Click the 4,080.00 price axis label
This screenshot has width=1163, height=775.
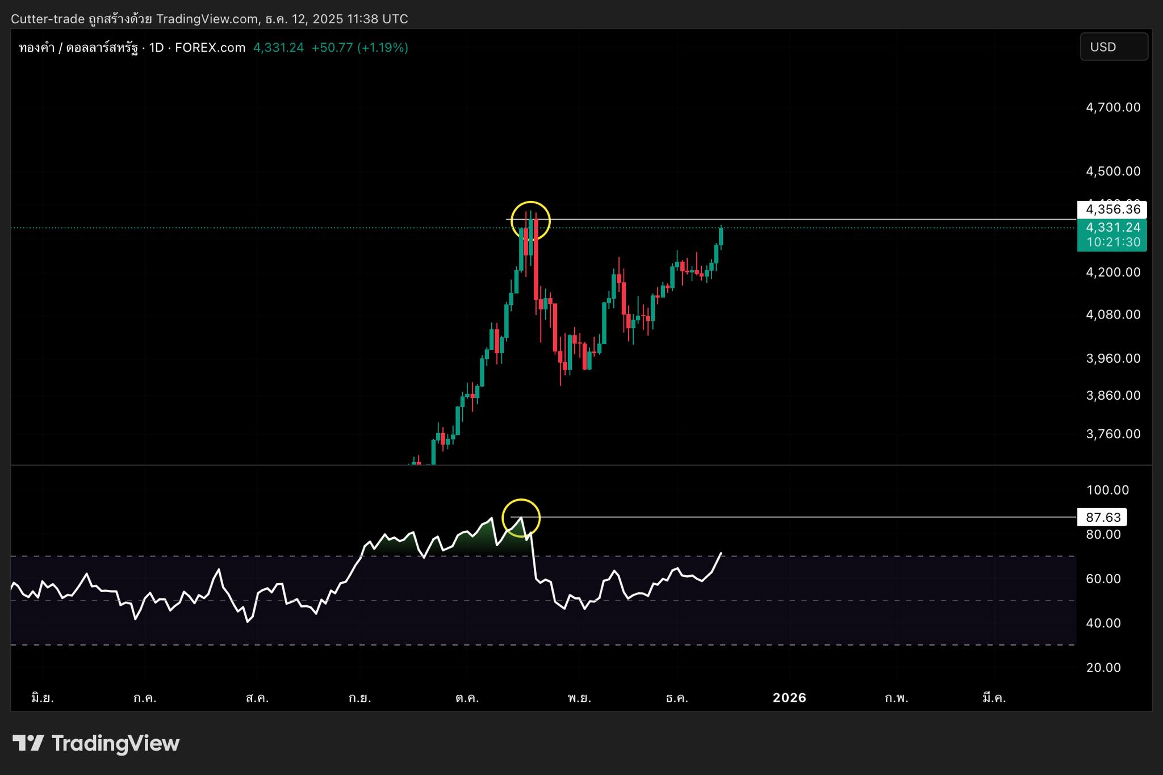[x=1113, y=314]
